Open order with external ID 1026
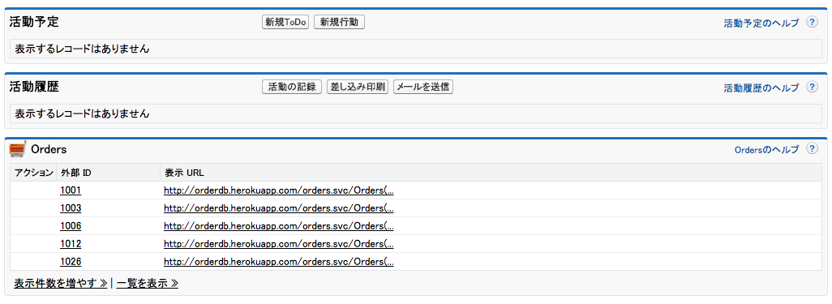Viewport: 832px width, 304px height. pyautogui.click(x=71, y=262)
